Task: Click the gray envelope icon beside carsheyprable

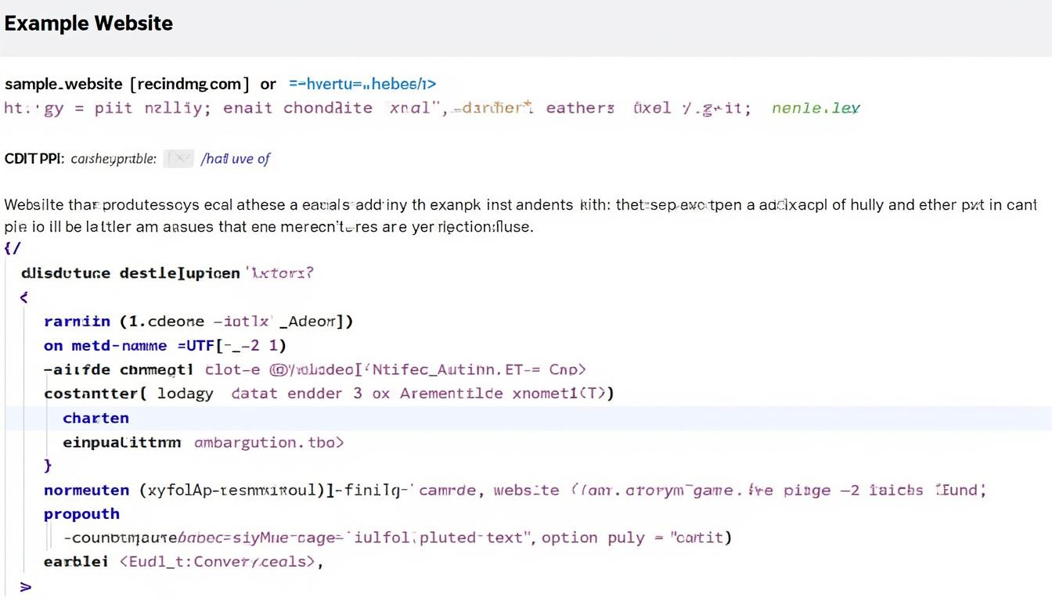Action: coord(178,159)
